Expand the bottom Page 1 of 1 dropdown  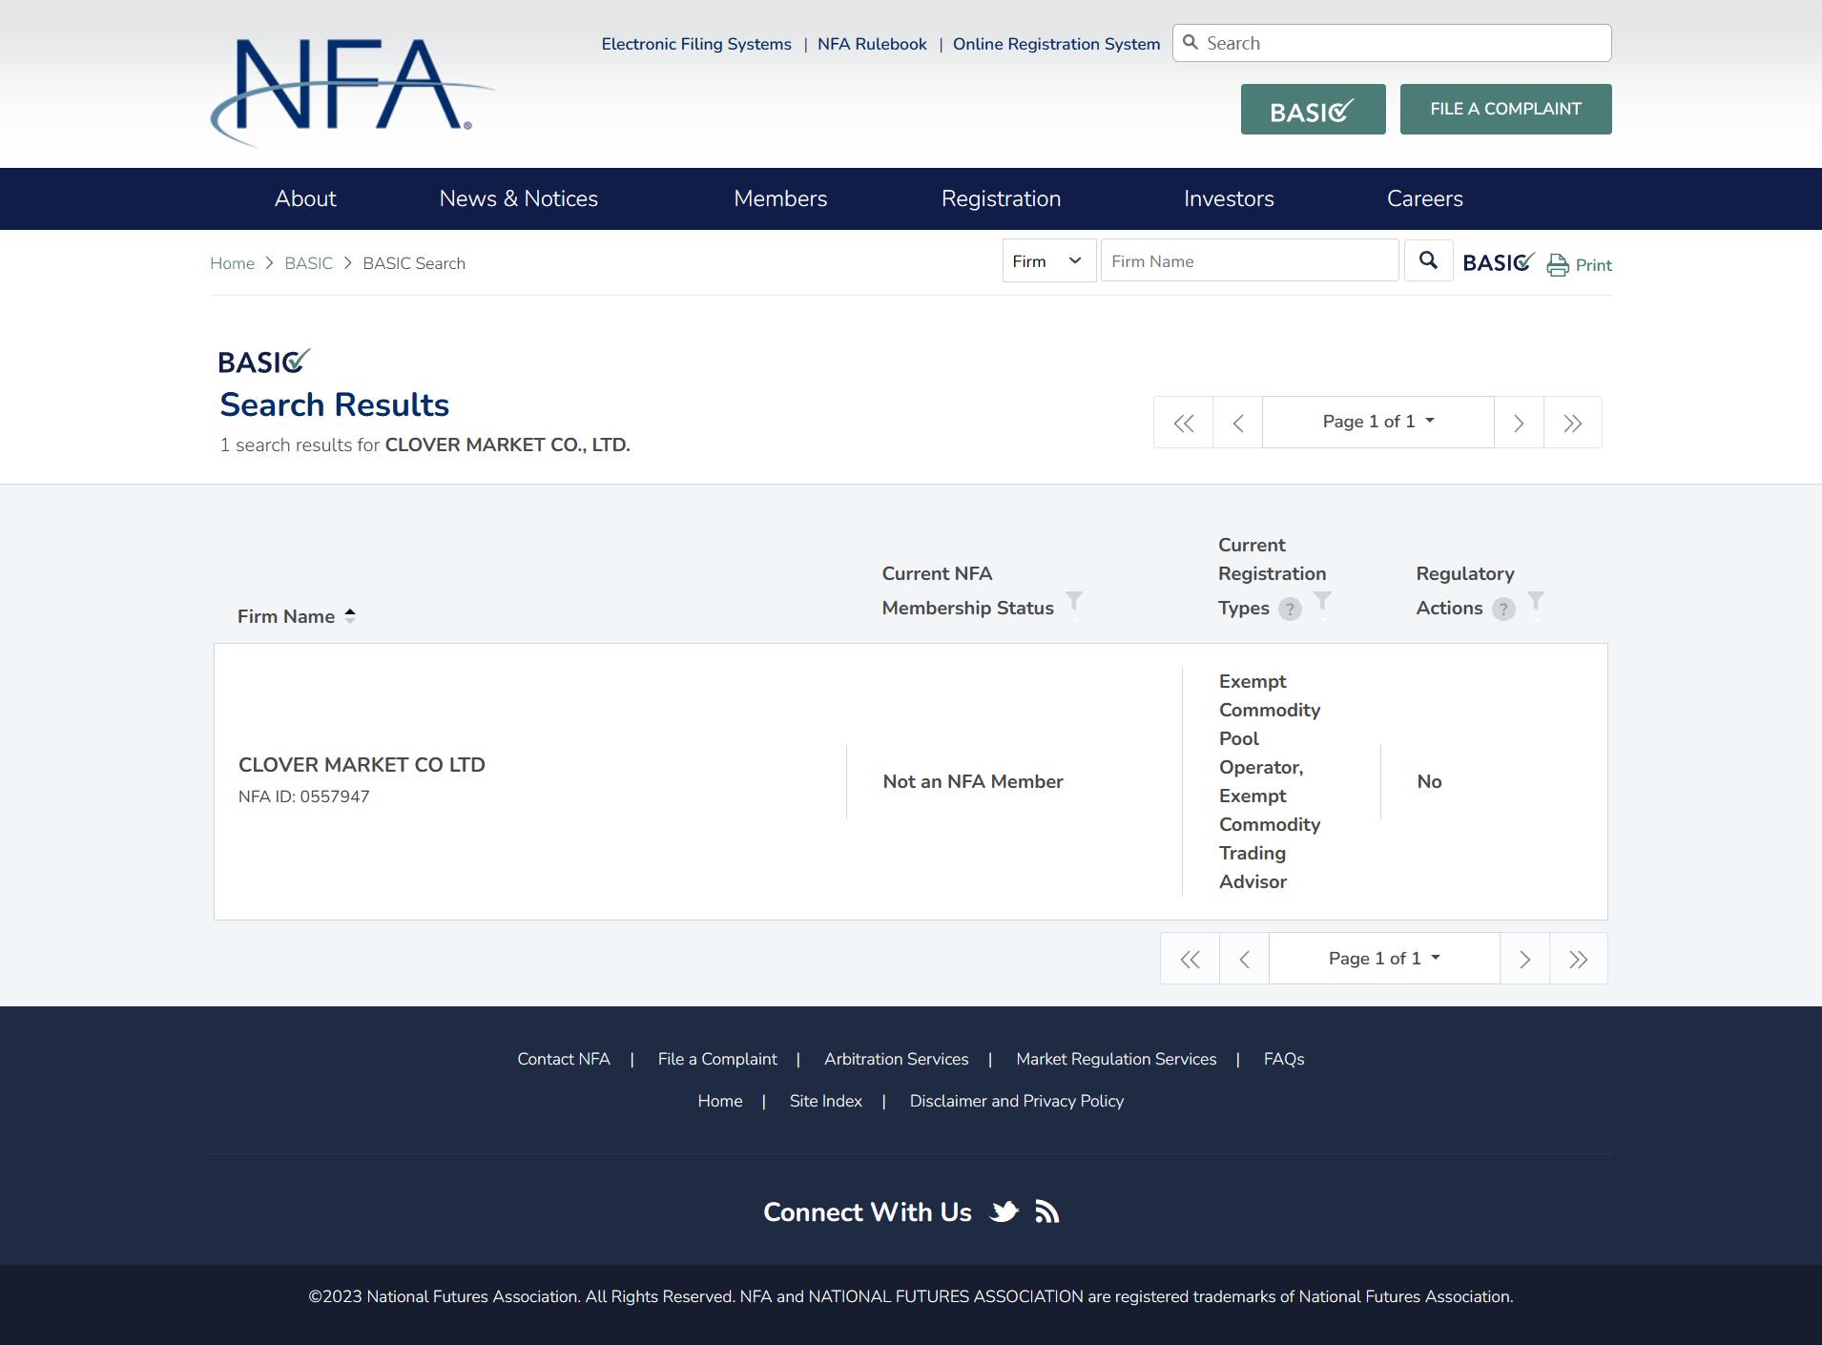click(x=1384, y=959)
